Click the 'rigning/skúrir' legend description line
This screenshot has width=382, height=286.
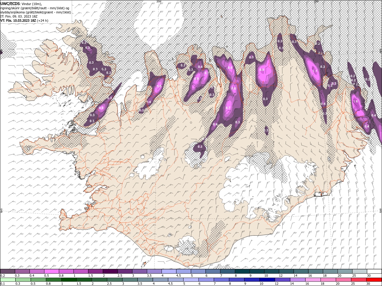(35, 8)
